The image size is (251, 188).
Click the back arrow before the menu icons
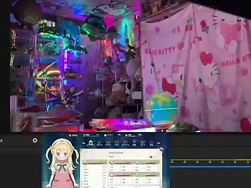click(x=84, y=143)
